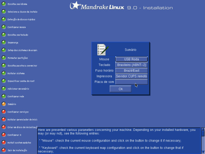Screen dimensions: 205x154
Task: Click the Placa de som label
Action: tap(104, 82)
